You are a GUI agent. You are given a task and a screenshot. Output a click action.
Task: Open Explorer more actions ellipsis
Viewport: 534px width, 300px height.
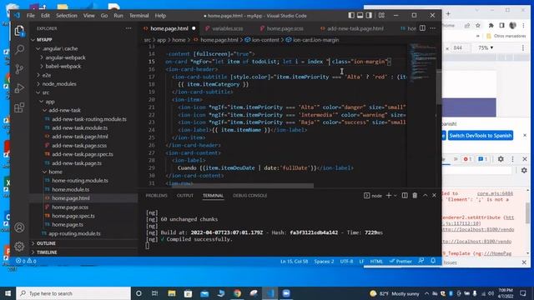tap(128, 28)
